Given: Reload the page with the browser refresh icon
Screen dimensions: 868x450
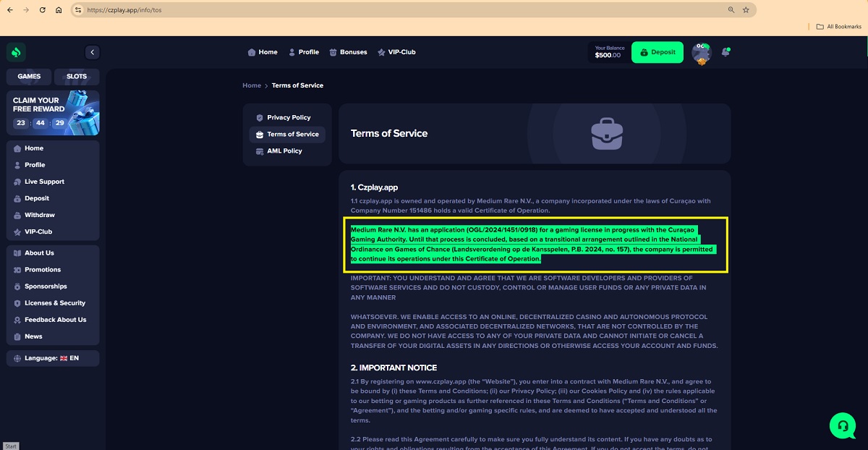Looking at the screenshot, I should 43,10.
